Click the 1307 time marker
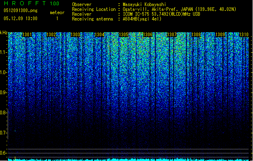253x161 pixels. (172, 35)
